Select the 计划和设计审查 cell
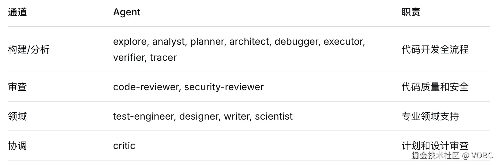 click(435, 146)
